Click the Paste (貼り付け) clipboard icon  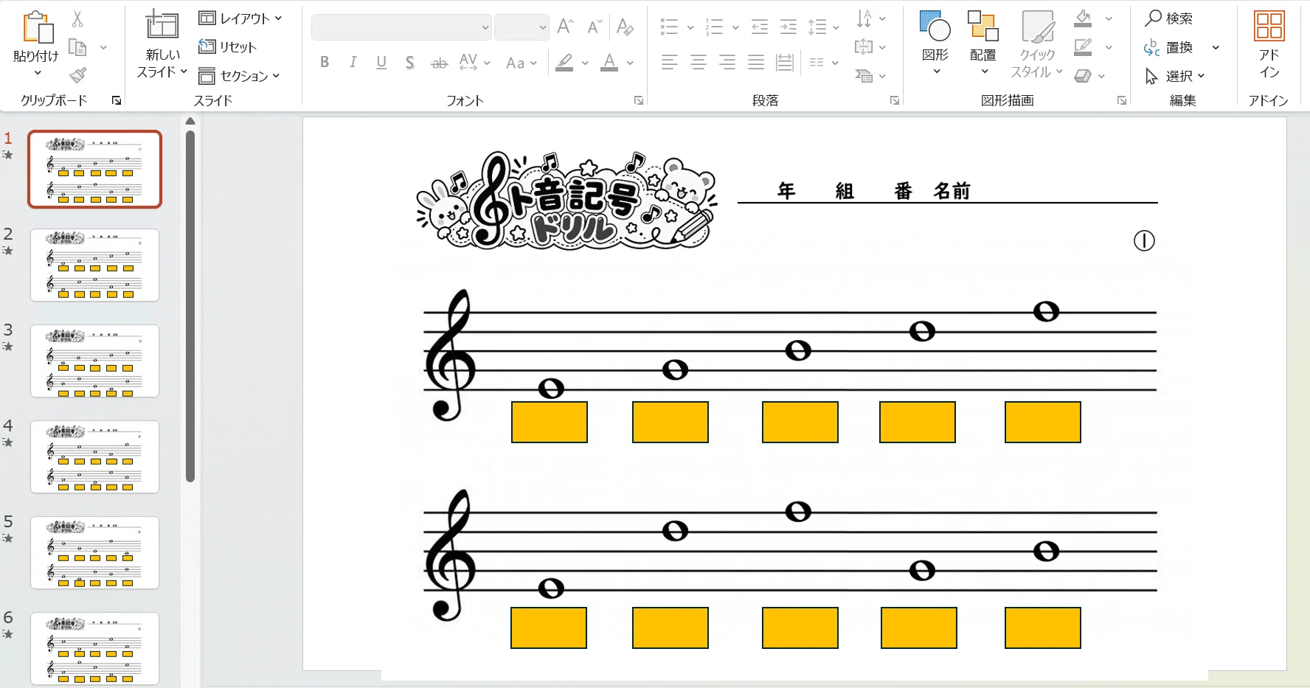pyautogui.click(x=38, y=28)
